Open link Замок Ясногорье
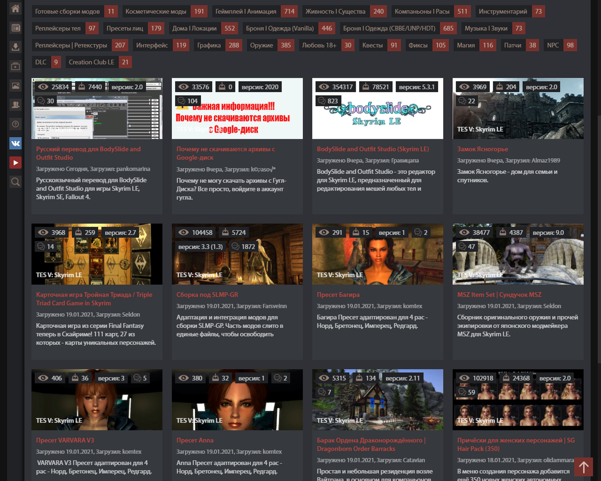 [x=483, y=149]
